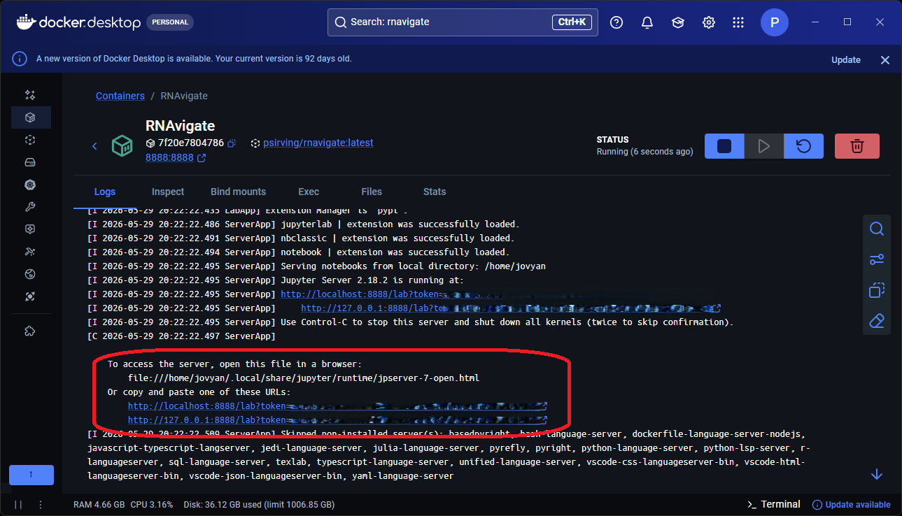Open Volumes view in left sidebar
This screenshot has height=516, width=902.
[30, 162]
